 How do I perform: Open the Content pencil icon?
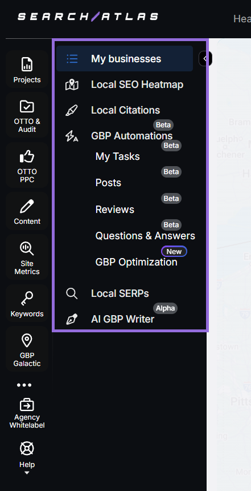pyautogui.click(x=27, y=206)
